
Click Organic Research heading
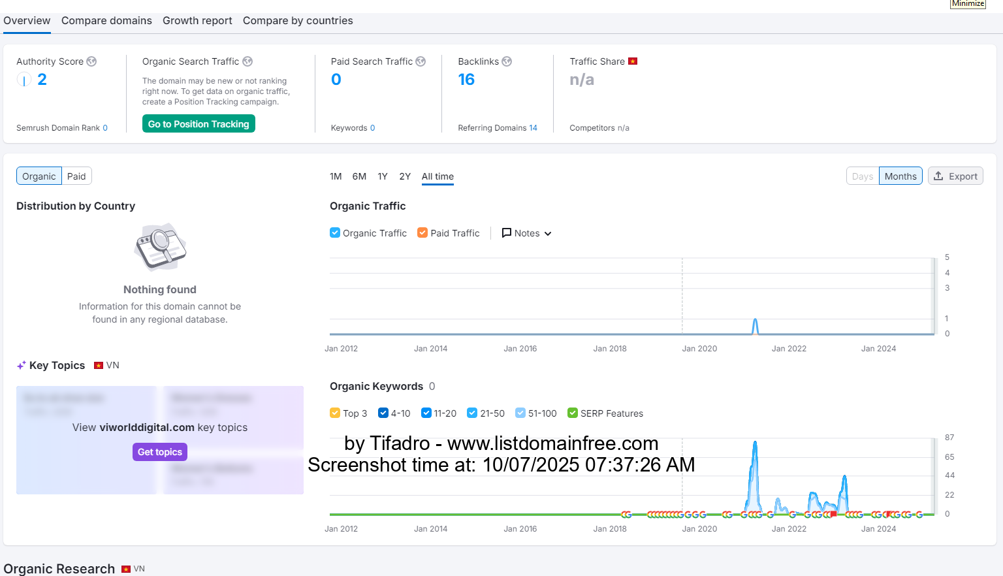tap(59, 569)
